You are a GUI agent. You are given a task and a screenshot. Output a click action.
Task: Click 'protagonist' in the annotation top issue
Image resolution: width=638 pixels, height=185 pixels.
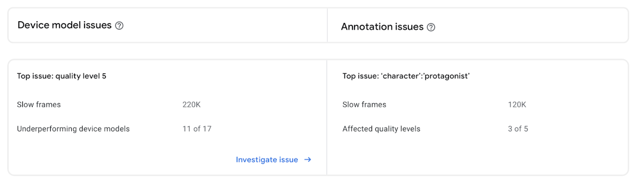(447, 76)
